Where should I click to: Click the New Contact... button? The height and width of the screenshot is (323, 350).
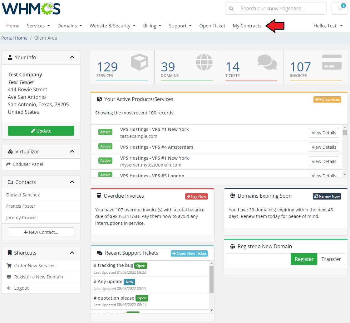click(41, 232)
